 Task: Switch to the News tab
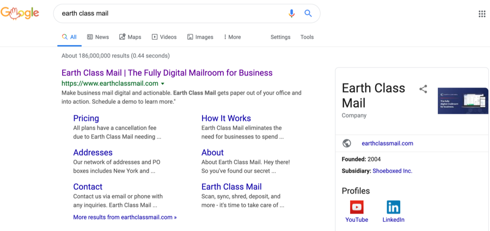[98, 37]
